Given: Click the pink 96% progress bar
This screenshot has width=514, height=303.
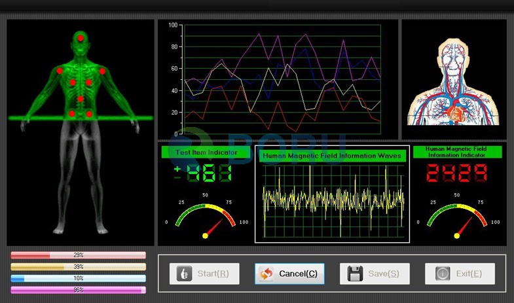Looking at the screenshot, I should pos(78,289).
